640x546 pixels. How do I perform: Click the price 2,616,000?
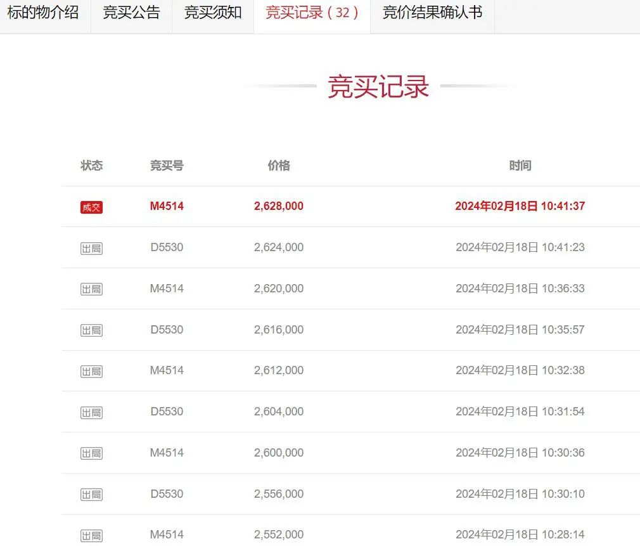pyautogui.click(x=279, y=330)
